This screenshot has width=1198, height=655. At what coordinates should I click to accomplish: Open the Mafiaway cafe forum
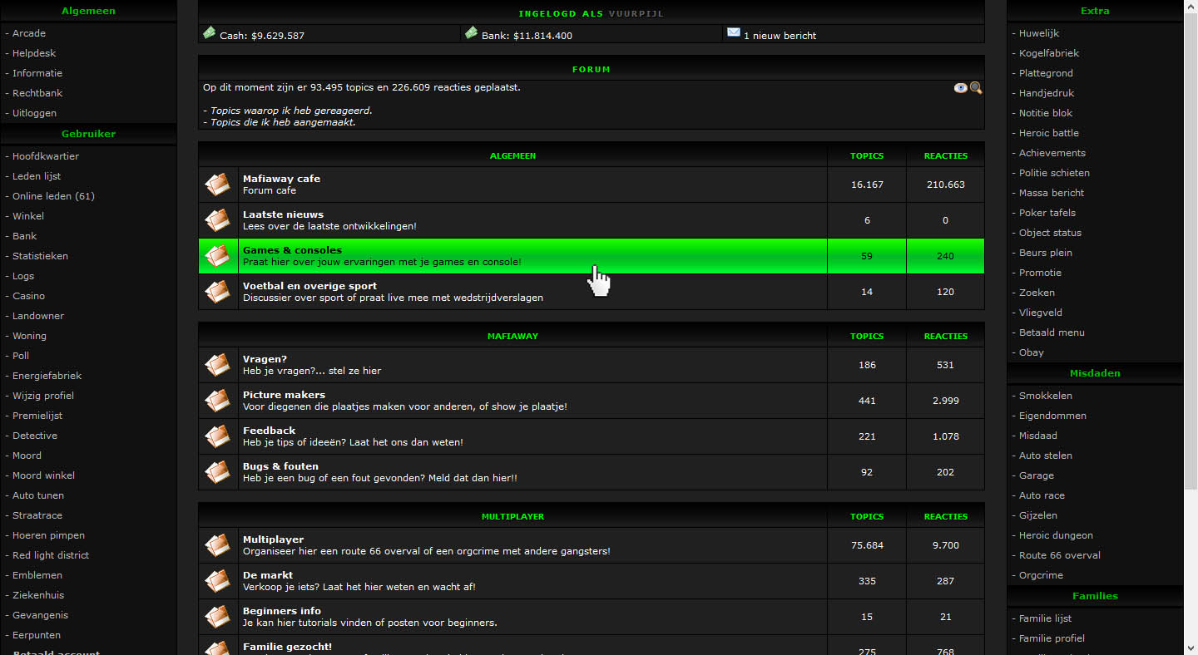click(281, 179)
